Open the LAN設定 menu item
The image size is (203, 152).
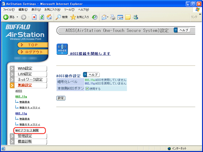(25, 74)
